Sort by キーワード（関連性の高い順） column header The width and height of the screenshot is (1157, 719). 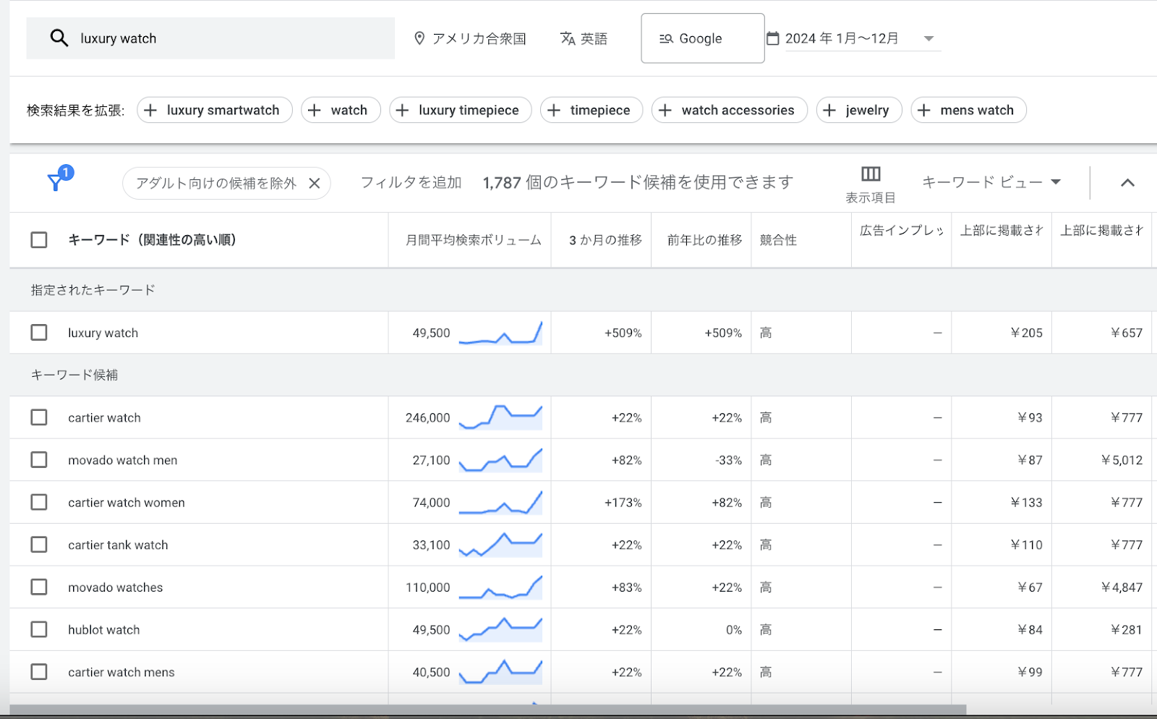click(153, 240)
